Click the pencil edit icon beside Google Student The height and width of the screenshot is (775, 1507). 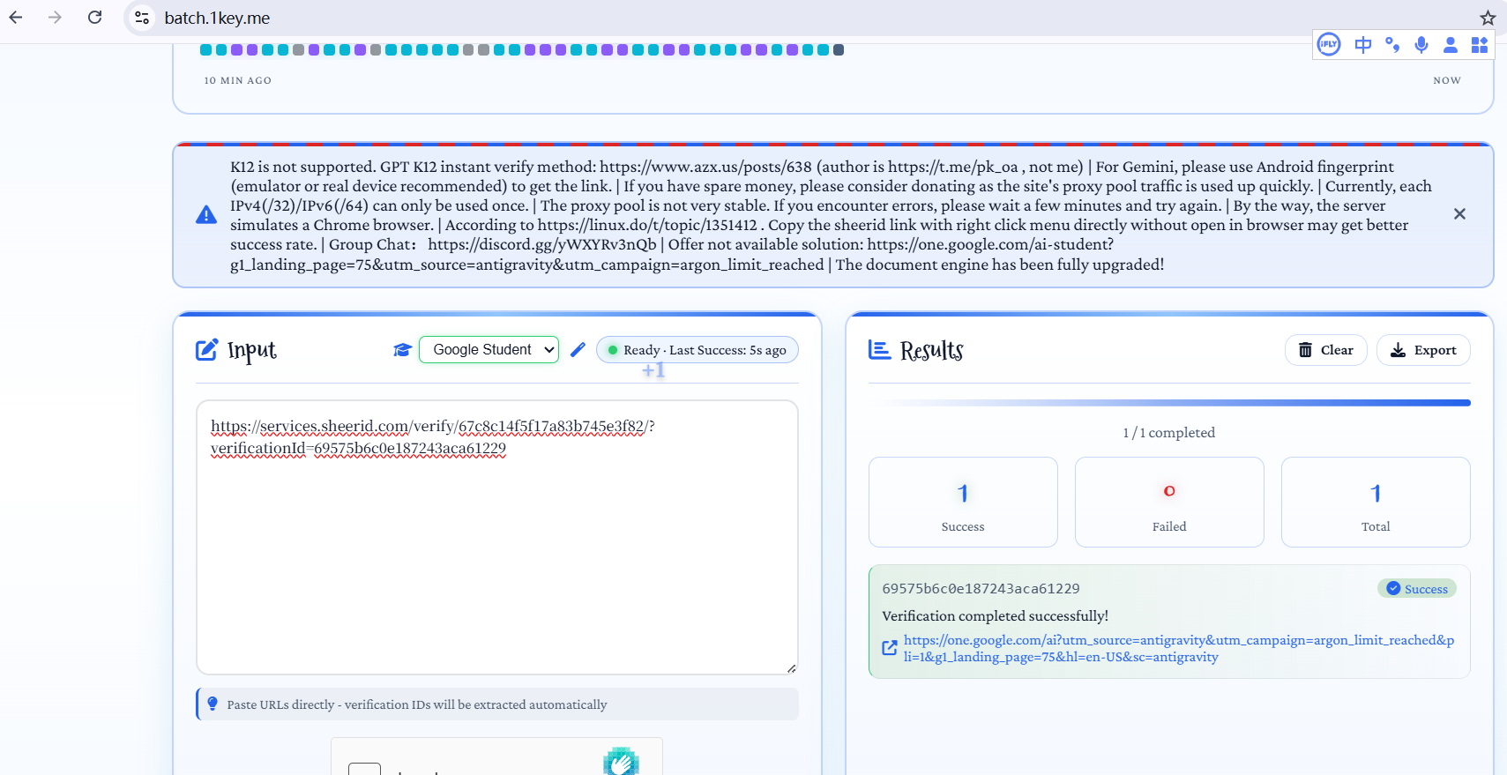pos(578,350)
